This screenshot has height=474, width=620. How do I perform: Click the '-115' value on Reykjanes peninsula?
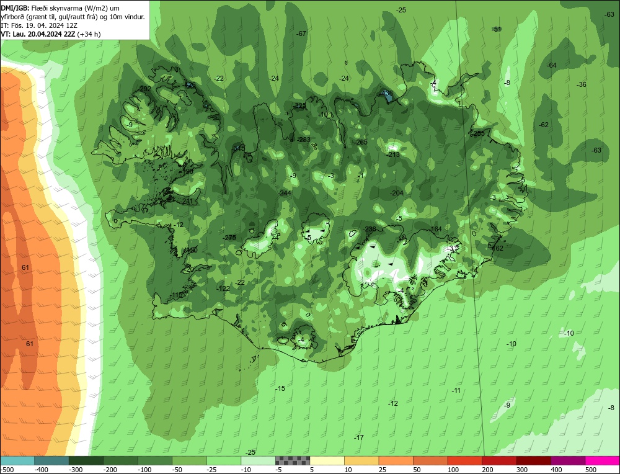pos(177,295)
